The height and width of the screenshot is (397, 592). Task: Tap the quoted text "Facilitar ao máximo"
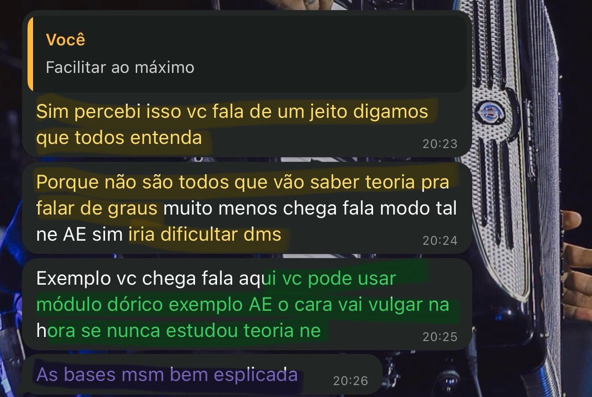point(120,67)
